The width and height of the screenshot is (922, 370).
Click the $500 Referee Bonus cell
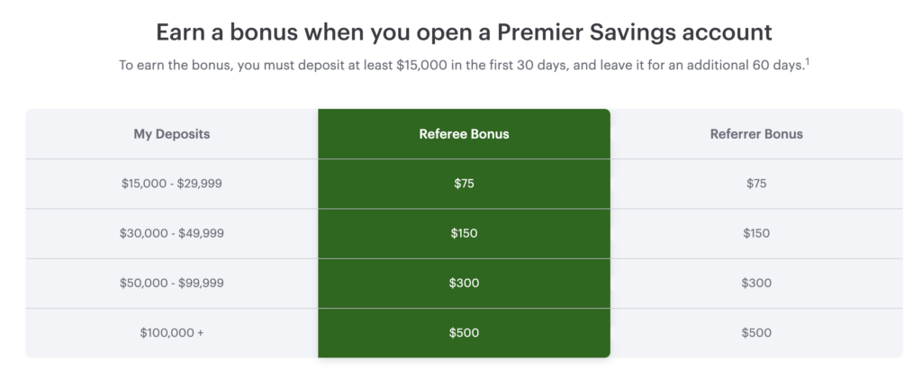click(x=464, y=333)
